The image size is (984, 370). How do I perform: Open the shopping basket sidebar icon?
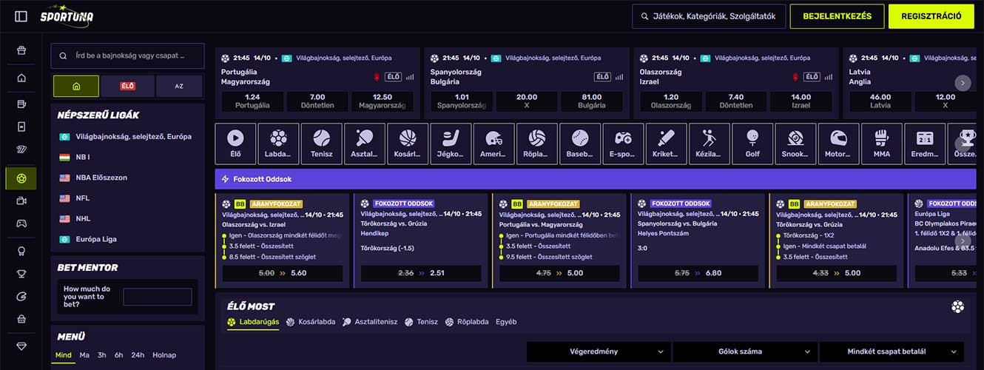21,319
